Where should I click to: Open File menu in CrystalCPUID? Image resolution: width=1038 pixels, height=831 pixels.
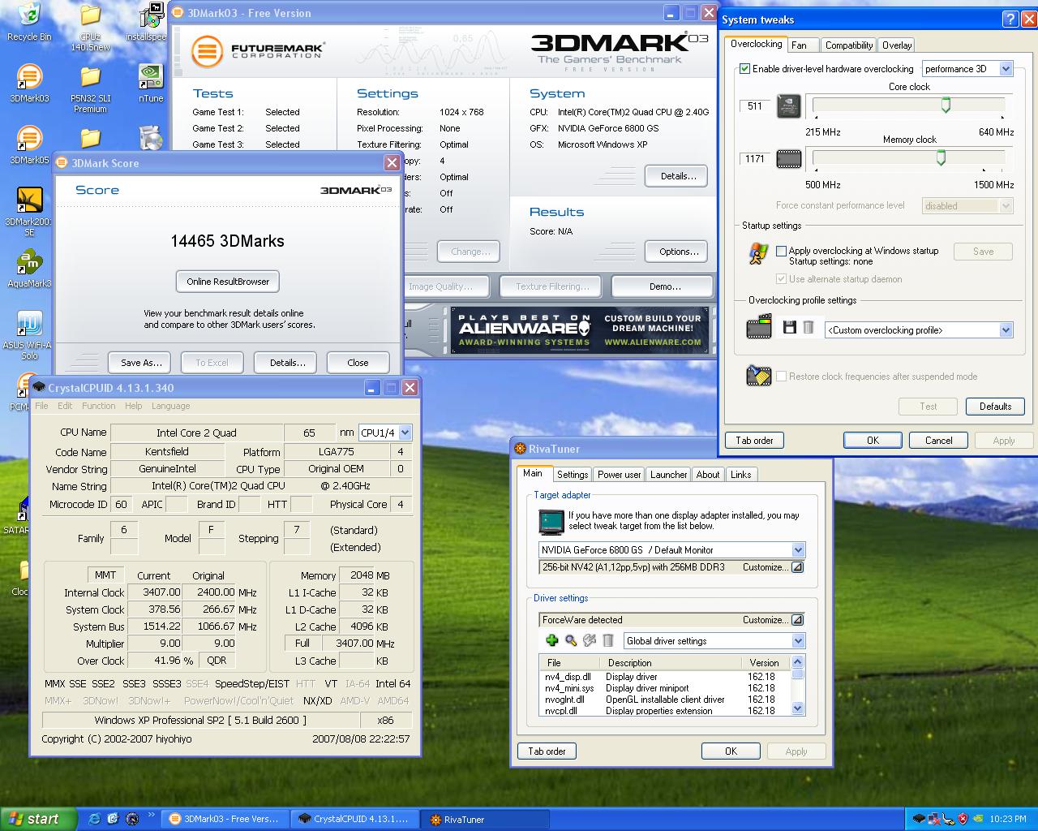pyautogui.click(x=41, y=406)
